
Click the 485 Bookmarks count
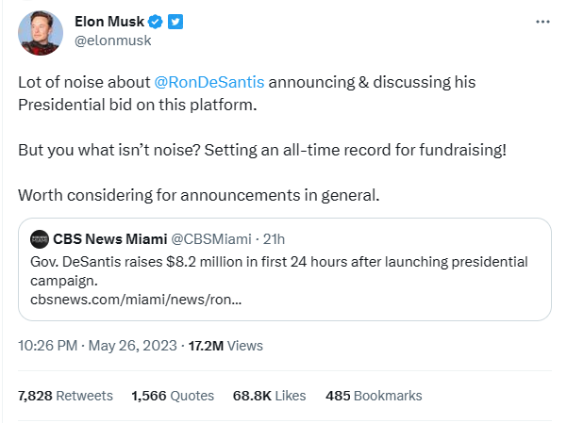374,396
